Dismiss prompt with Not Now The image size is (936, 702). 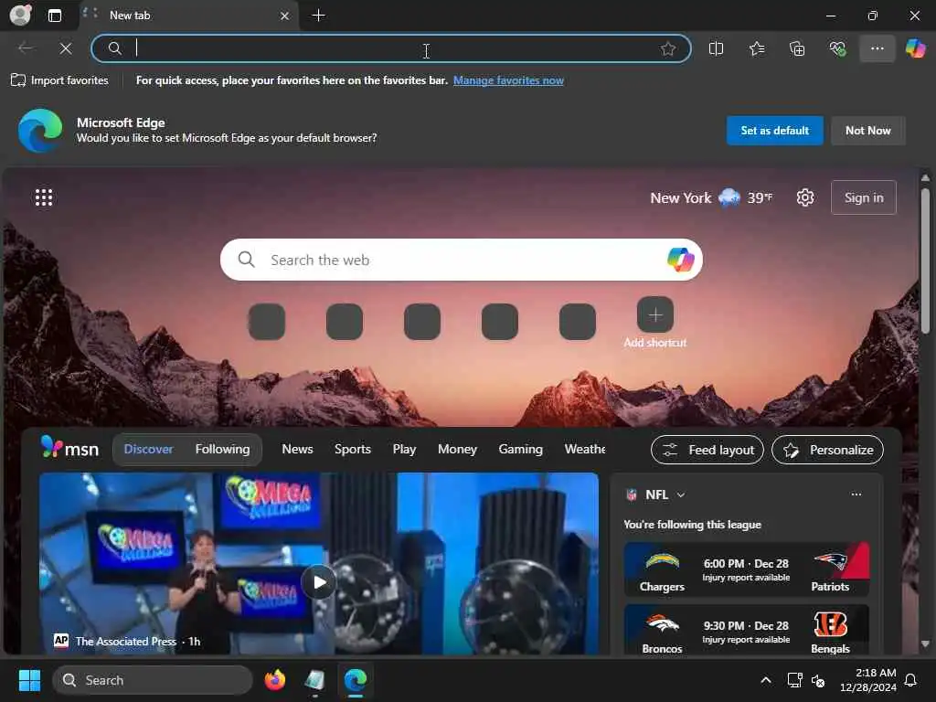point(867,130)
